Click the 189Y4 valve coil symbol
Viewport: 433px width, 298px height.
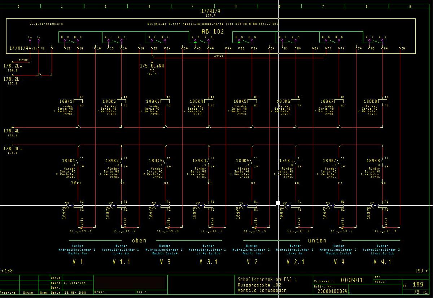pyautogui.click(x=208, y=206)
